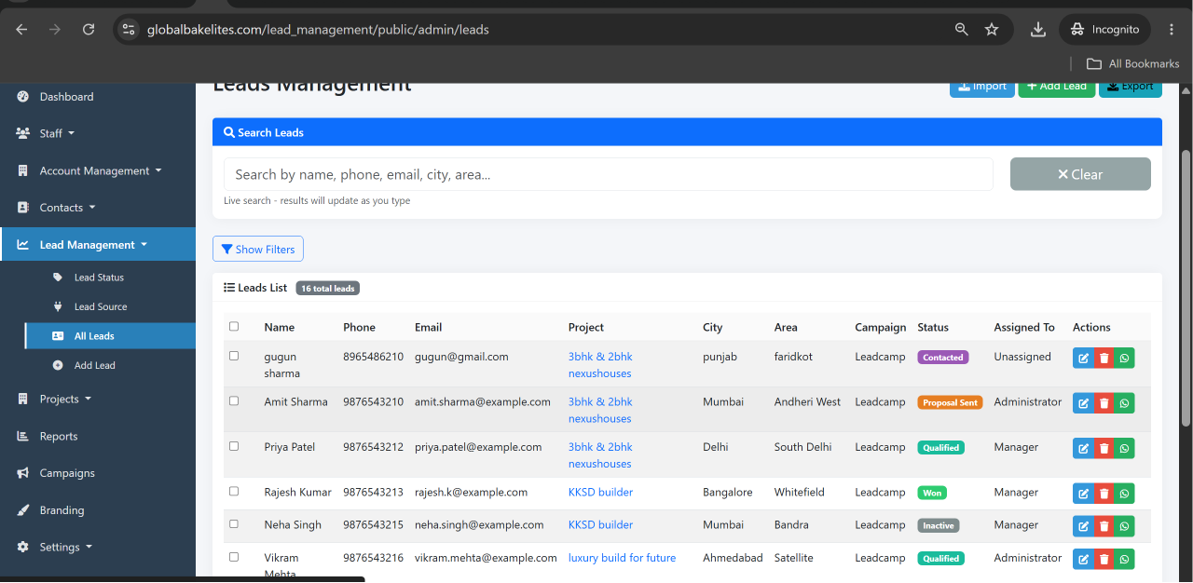This screenshot has height=583, width=1193.
Task: Tick the select-all checkbox in table header
Action: tap(234, 327)
